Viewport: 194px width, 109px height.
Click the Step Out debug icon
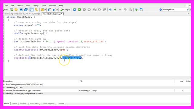105,9
